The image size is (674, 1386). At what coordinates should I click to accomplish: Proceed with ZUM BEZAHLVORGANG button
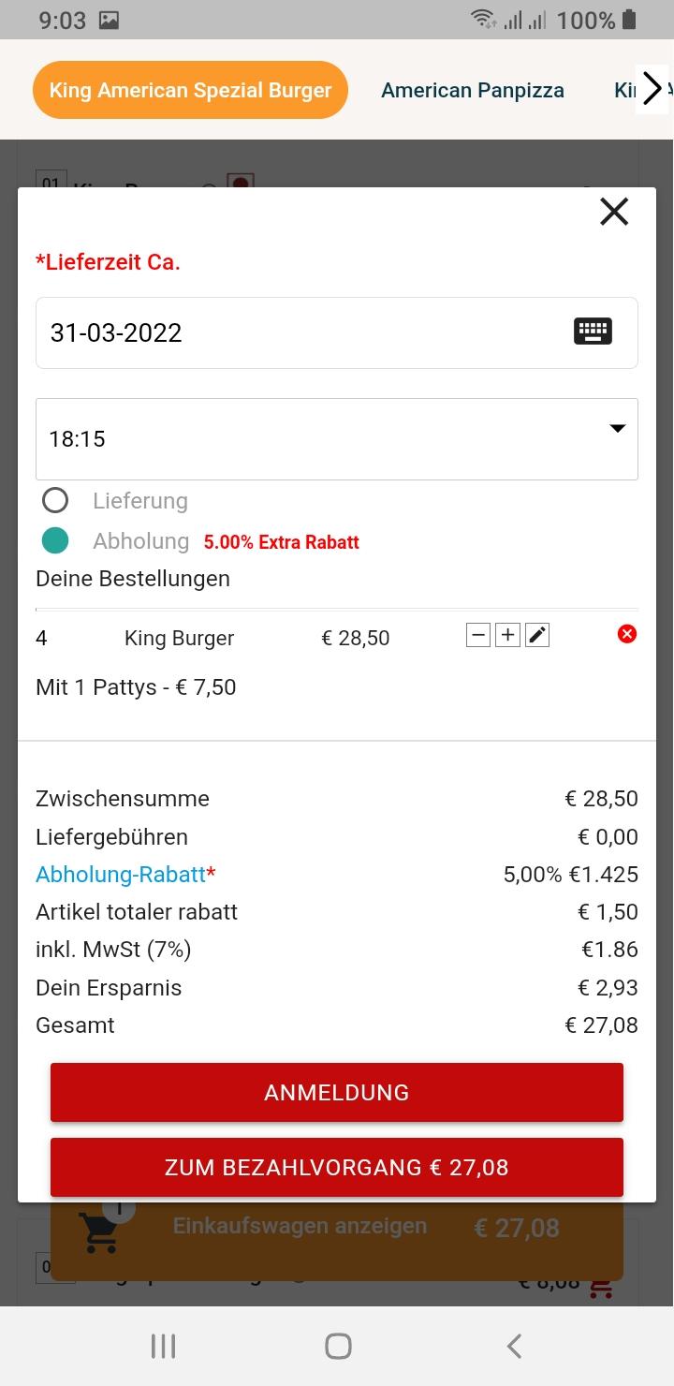point(337,1168)
